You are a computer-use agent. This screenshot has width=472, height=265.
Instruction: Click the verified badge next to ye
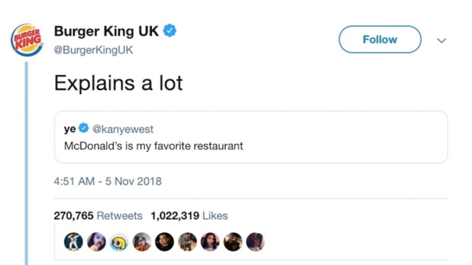[83, 128]
